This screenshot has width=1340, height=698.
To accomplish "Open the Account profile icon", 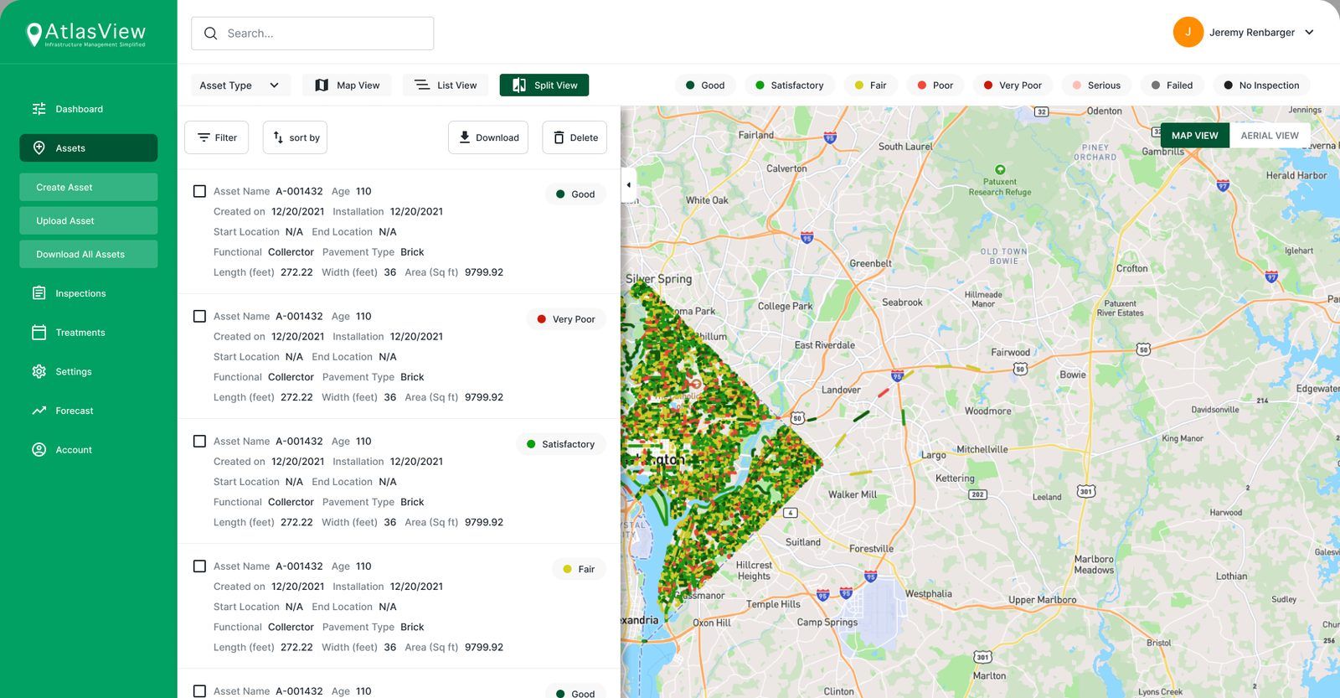I will pos(39,450).
